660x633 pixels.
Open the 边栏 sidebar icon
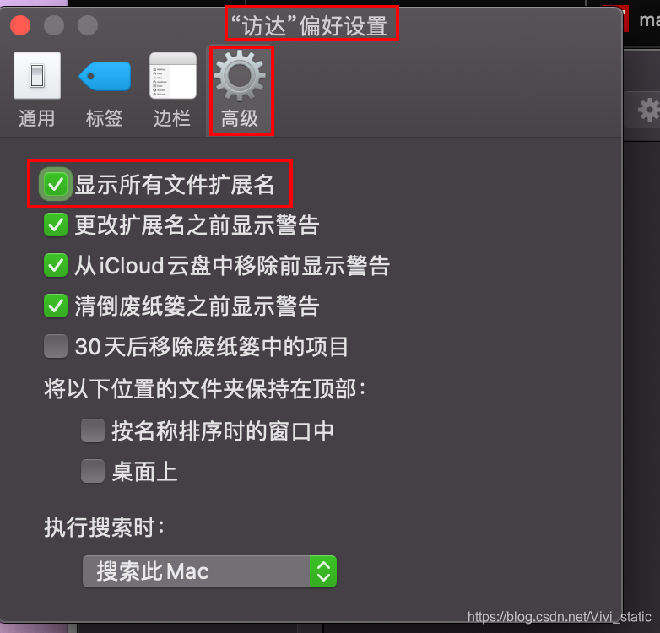[173, 76]
